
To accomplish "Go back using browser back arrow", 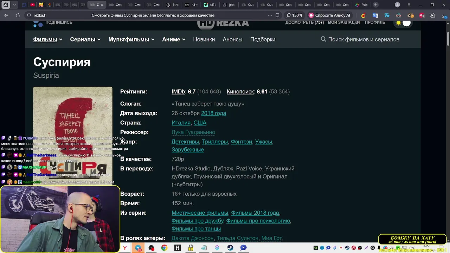I will 6,15.
